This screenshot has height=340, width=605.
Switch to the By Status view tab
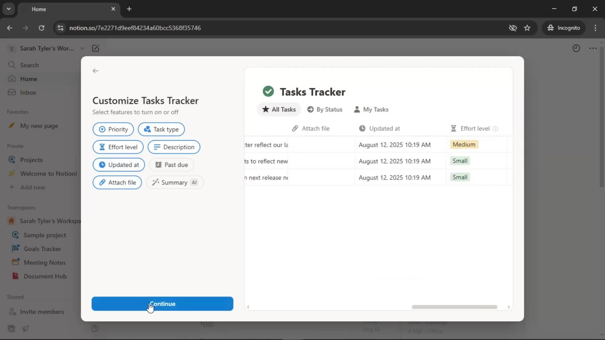point(325,110)
